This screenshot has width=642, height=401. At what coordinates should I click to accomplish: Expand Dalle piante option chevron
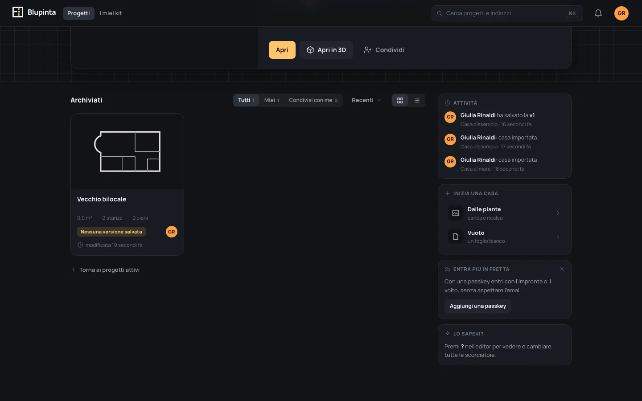click(558, 213)
